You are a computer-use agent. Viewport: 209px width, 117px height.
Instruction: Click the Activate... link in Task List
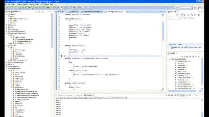192,18
